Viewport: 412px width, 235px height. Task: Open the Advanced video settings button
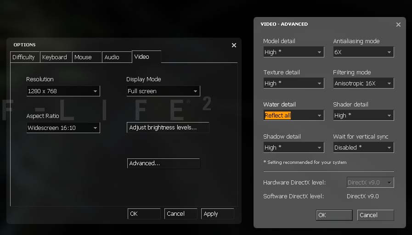[x=164, y=163]
